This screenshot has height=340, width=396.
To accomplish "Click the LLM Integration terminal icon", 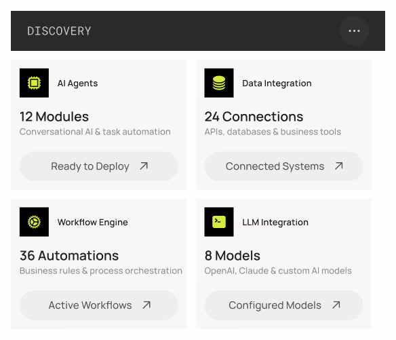I will coord(219,222).
